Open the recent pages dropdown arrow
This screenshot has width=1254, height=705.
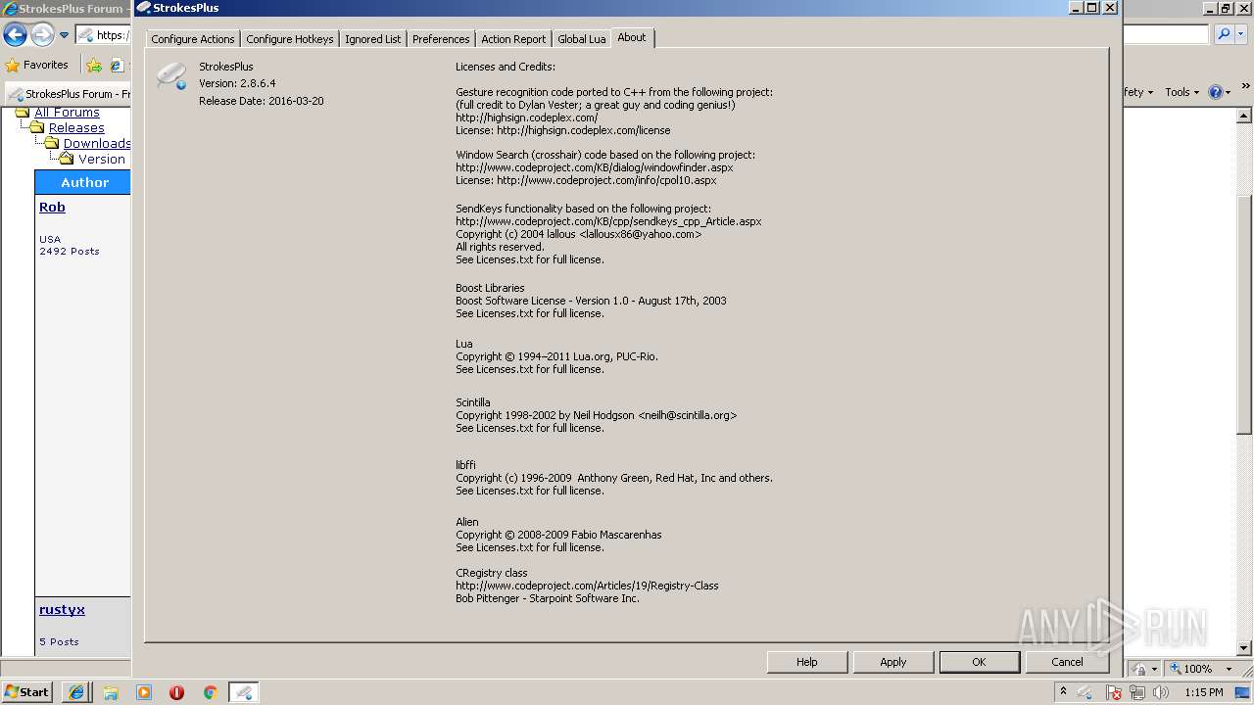pyautogui.click(x=64, y=35)
